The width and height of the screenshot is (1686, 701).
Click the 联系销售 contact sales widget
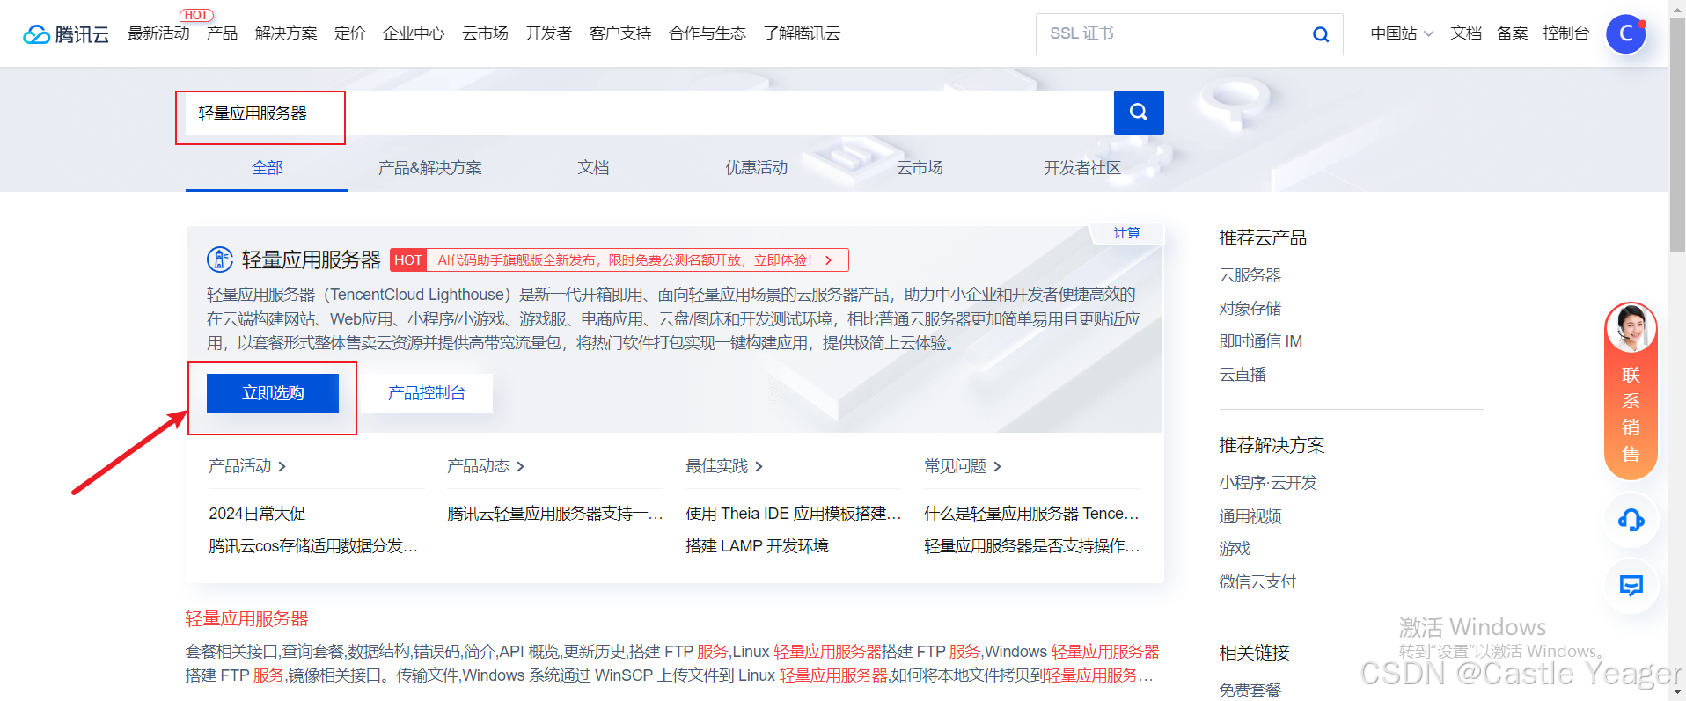(1631, 391)
